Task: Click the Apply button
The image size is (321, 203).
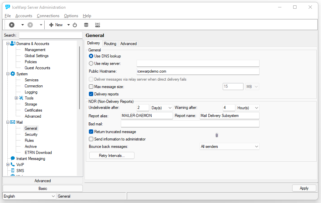Action: (304, 188)
